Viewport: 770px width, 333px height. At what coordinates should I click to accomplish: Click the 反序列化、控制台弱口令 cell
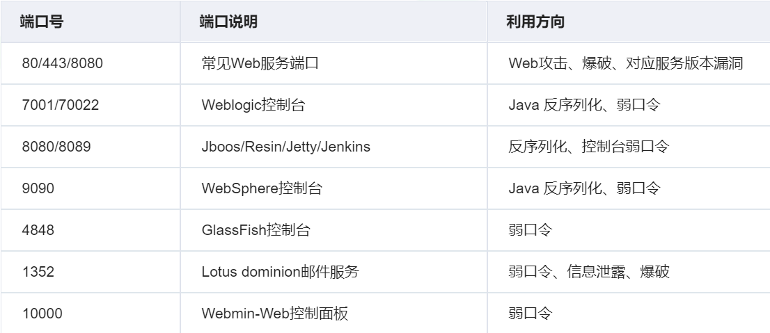pos(629,147)
